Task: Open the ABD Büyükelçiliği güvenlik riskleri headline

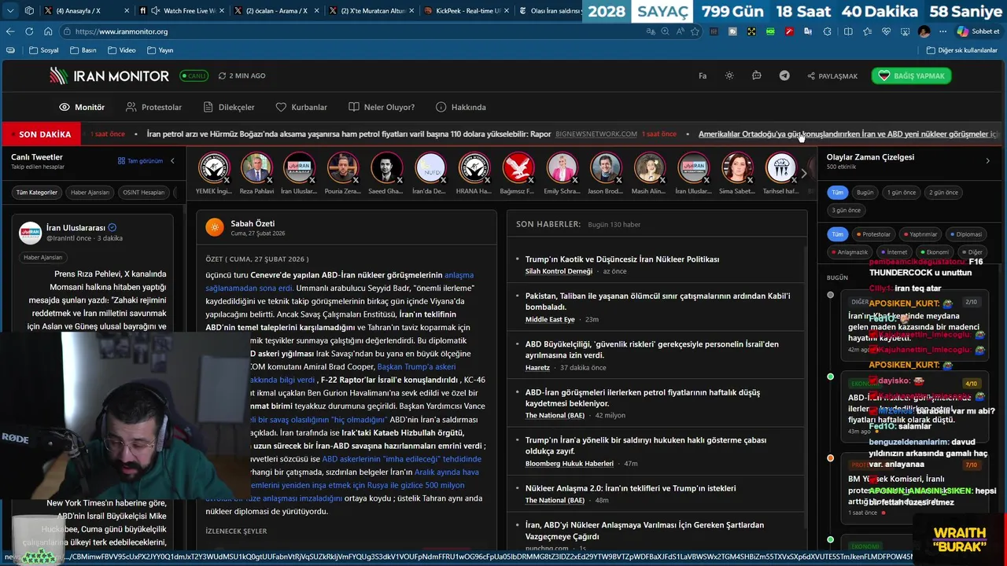Action: [x=652, y=350]
